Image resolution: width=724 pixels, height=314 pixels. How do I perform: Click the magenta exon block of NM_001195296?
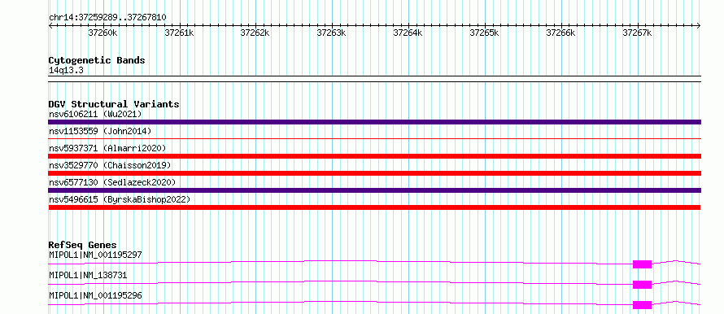point(642,305)
